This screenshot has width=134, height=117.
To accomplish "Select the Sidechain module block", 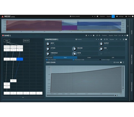I will (x=26, y=41).
